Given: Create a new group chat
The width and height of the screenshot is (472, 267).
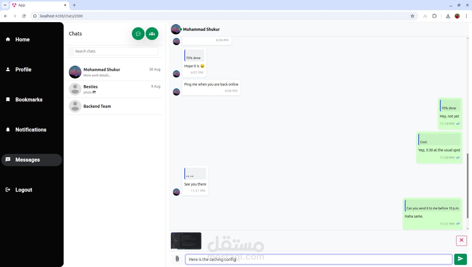Looking at the screenshot, I should pyautogui.click(x=152, y=34).
